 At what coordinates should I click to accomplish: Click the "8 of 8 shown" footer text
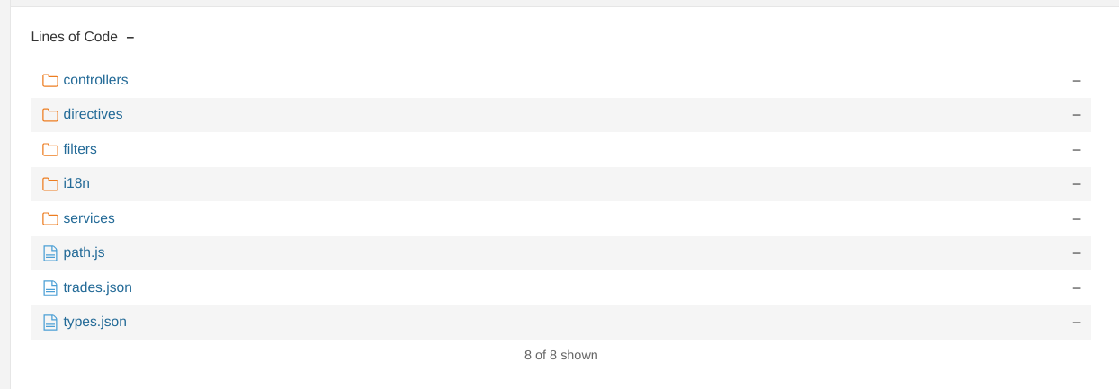(x=560, y=355)
